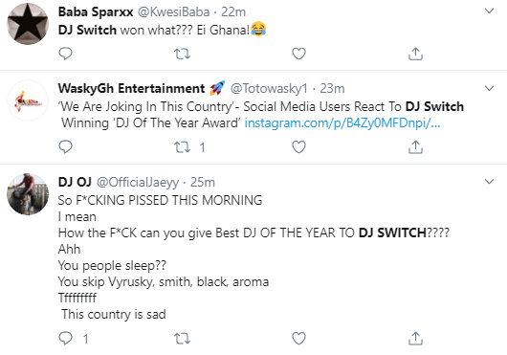Like the Baba Sparxx tweet
Image resolution: width=507 pixels, height=355 pixels.
coord(298,54)
